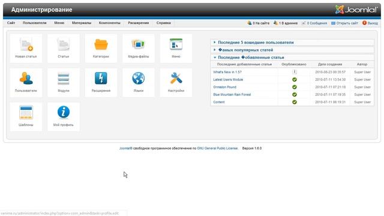384x216 pixels.
Task: Follow the 'GNU General Public License' link
Action: tap(217, 148)
